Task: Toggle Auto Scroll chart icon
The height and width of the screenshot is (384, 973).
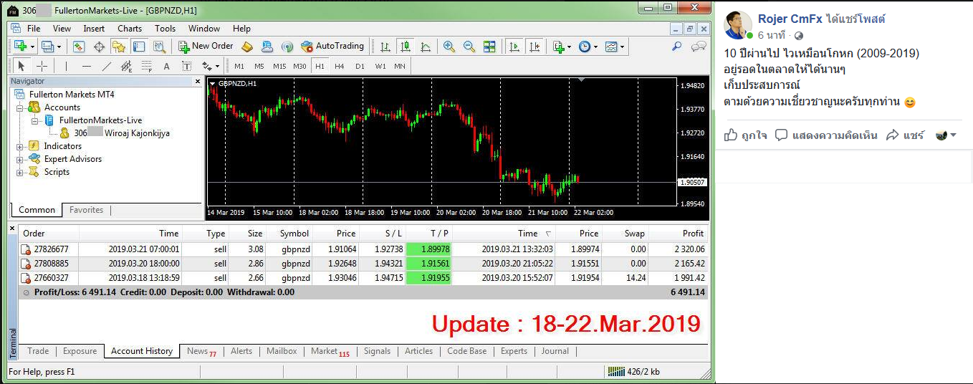Action: point(514,47)
